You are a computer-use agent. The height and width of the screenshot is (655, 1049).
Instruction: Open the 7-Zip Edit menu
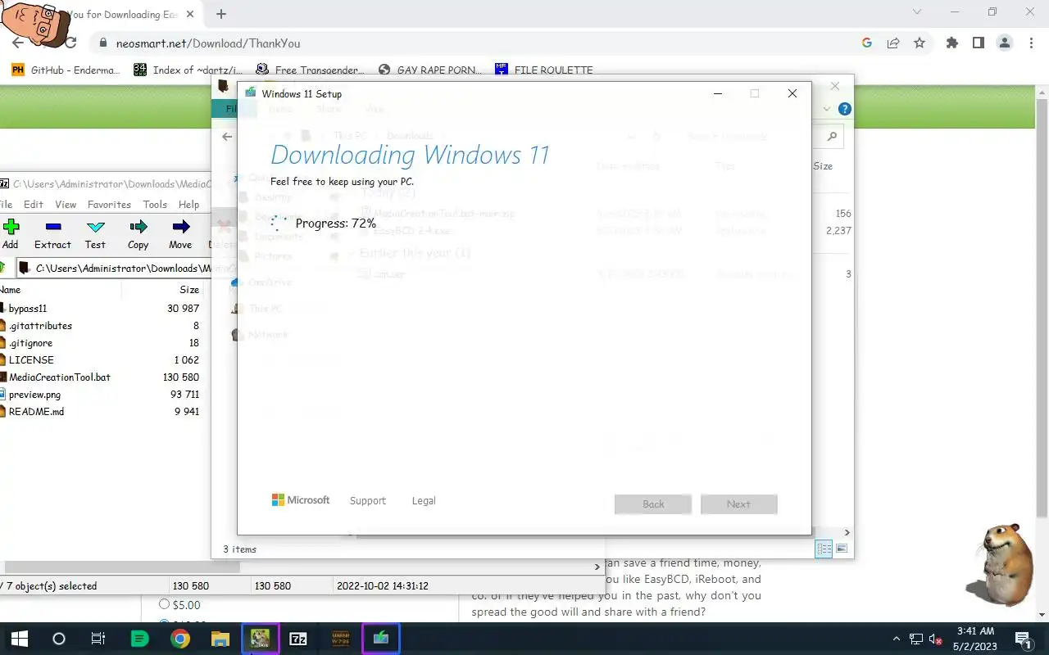point(34,205)
